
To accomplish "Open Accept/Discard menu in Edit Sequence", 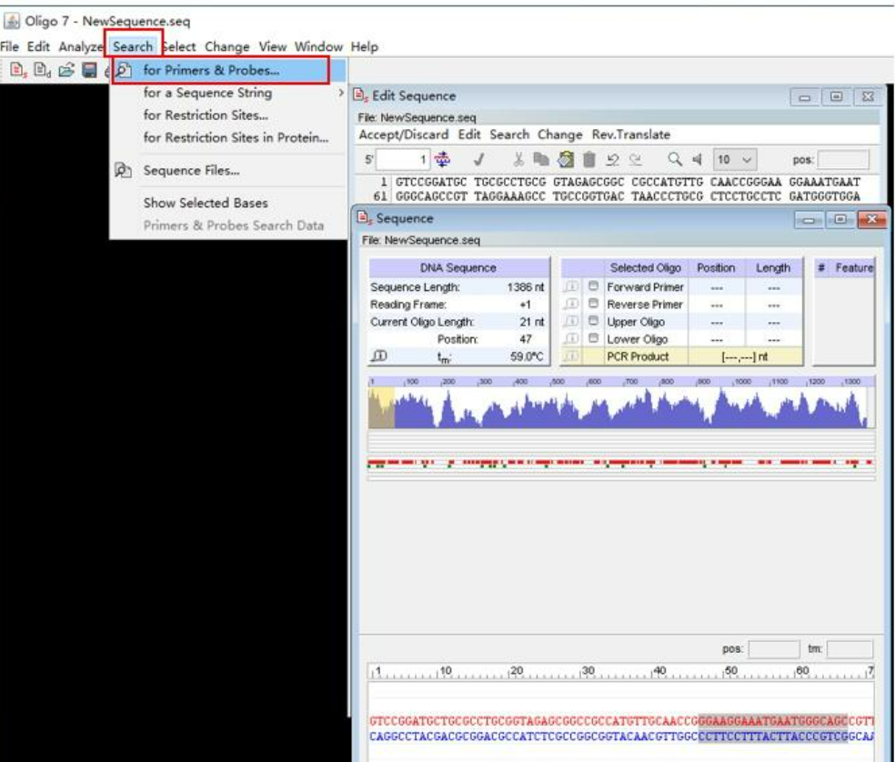I will pos(404,135).
